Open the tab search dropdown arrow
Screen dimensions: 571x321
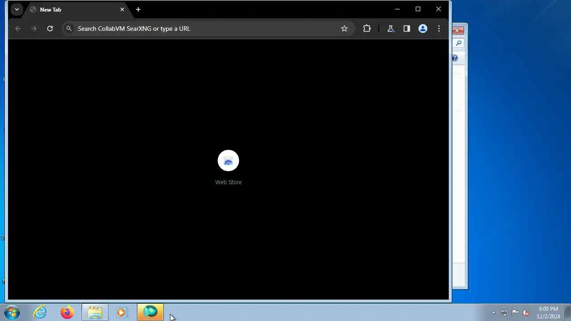(x=17, y=9)
